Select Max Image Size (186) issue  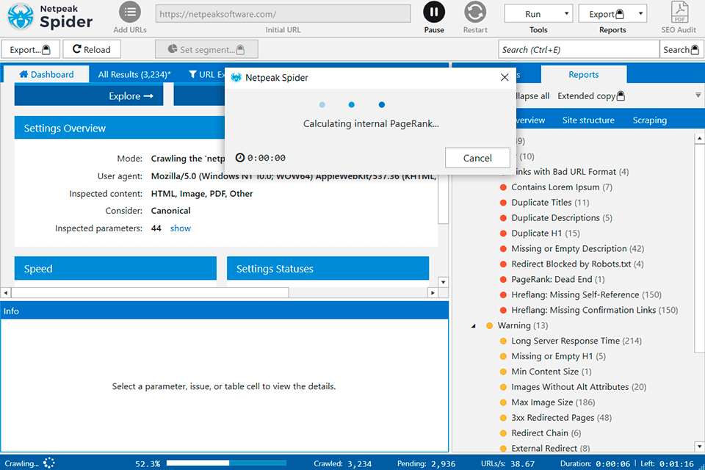click(553, 402)
